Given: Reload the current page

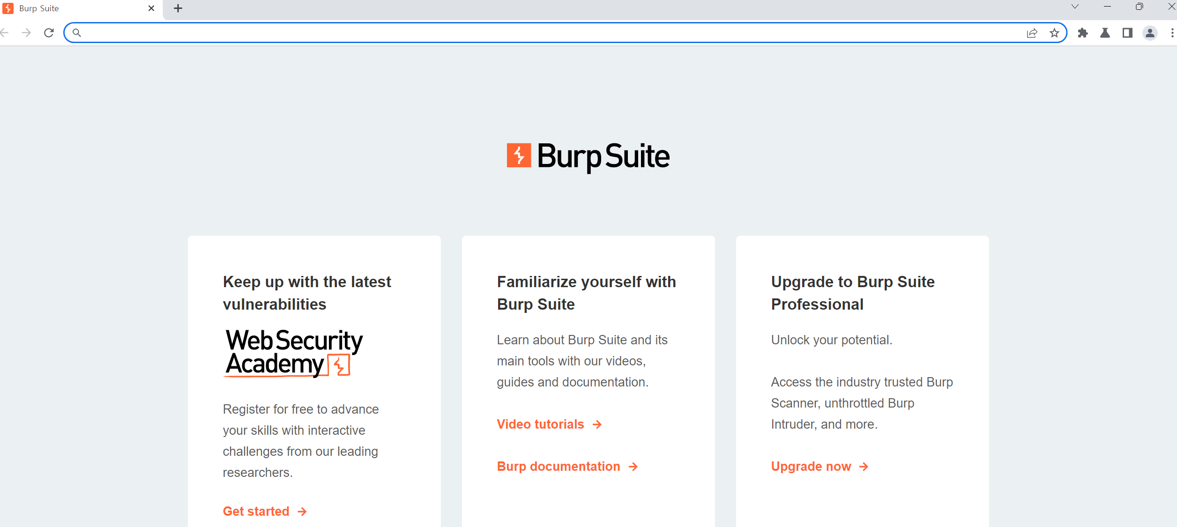Looking at the screenshot, I should coord(49,33).
